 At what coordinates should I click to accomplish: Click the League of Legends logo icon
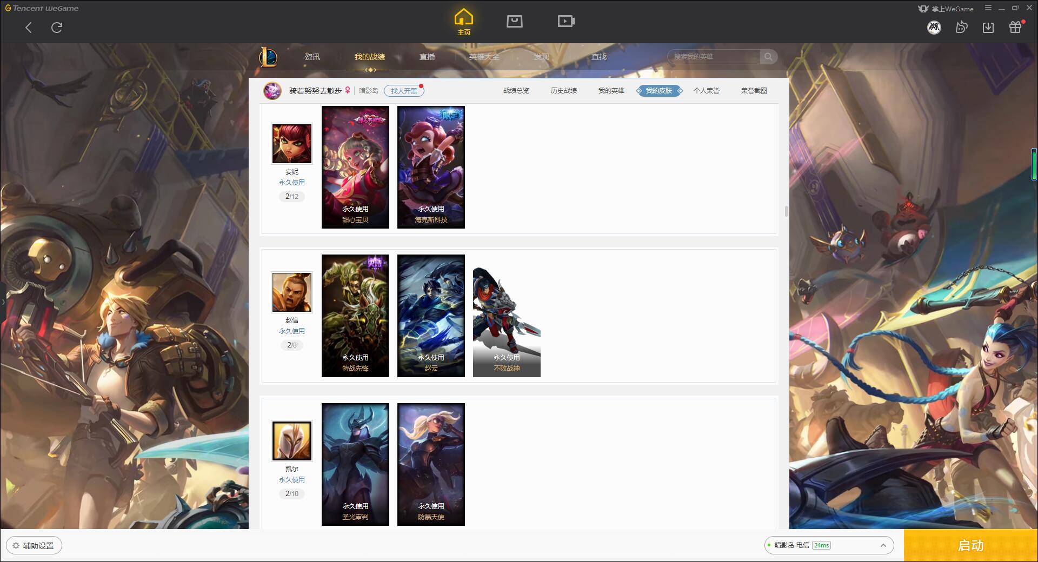(269, 57)
